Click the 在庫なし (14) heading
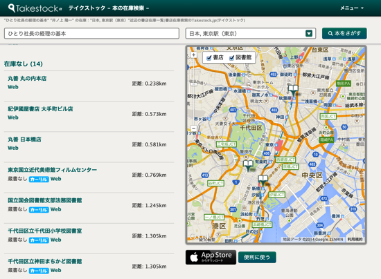This screenshot has width=381, height=279. [24, 64]
